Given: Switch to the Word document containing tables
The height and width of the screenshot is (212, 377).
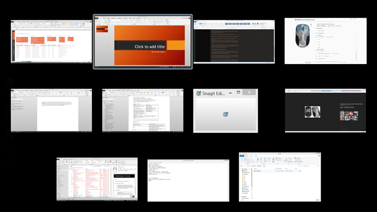Looking at the screenshot, I should (x=142, y=110).
